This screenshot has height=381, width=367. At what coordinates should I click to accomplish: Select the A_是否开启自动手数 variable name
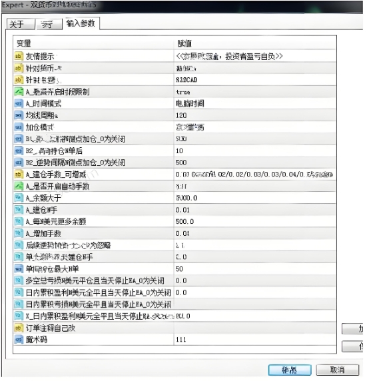tap(58, 187)
